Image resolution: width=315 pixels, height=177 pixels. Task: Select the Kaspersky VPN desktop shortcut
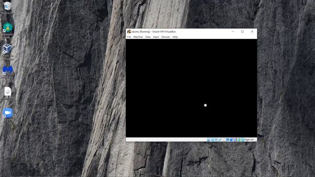pyautogui.click(x=8, y=30)
